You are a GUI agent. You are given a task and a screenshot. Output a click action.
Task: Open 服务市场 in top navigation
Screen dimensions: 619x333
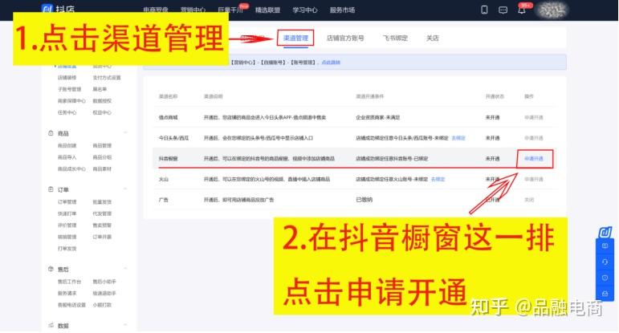342,10
